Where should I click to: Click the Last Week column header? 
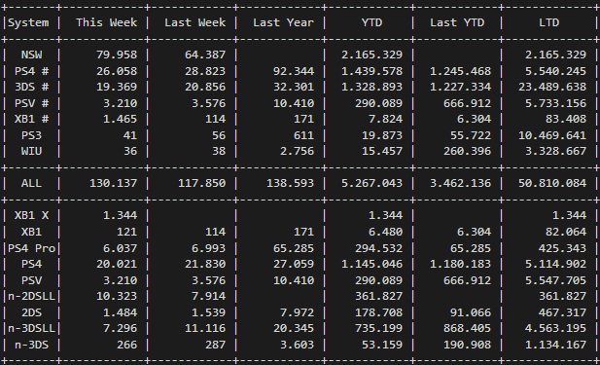(x=194, y=22)
